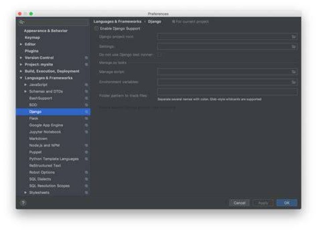The image size is (317, 230).
Task: Click project-level icon beside Project: mysite
Action: pyautogui.click(x=86, y=65)
